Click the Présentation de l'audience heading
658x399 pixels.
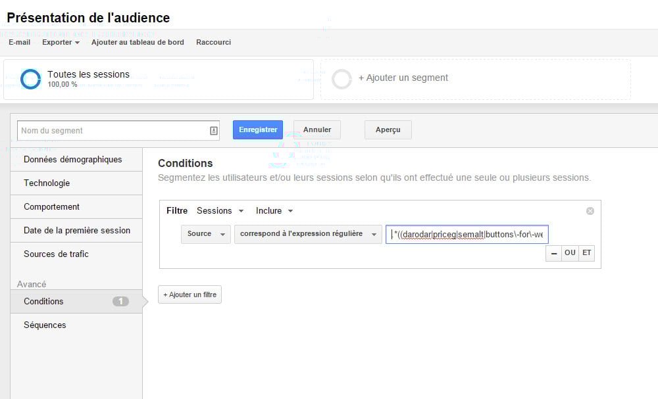click(x=88, y=18)
